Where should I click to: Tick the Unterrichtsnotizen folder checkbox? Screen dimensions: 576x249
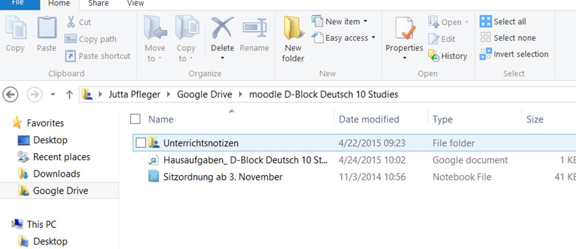click(x=141, y=143)
